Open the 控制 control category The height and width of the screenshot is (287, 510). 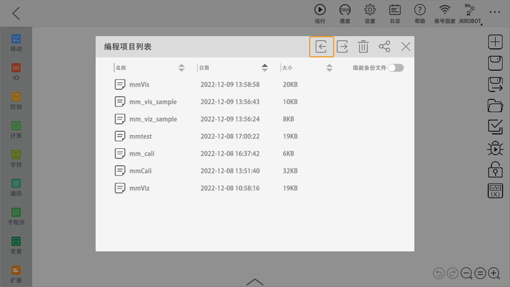[16, 101]
